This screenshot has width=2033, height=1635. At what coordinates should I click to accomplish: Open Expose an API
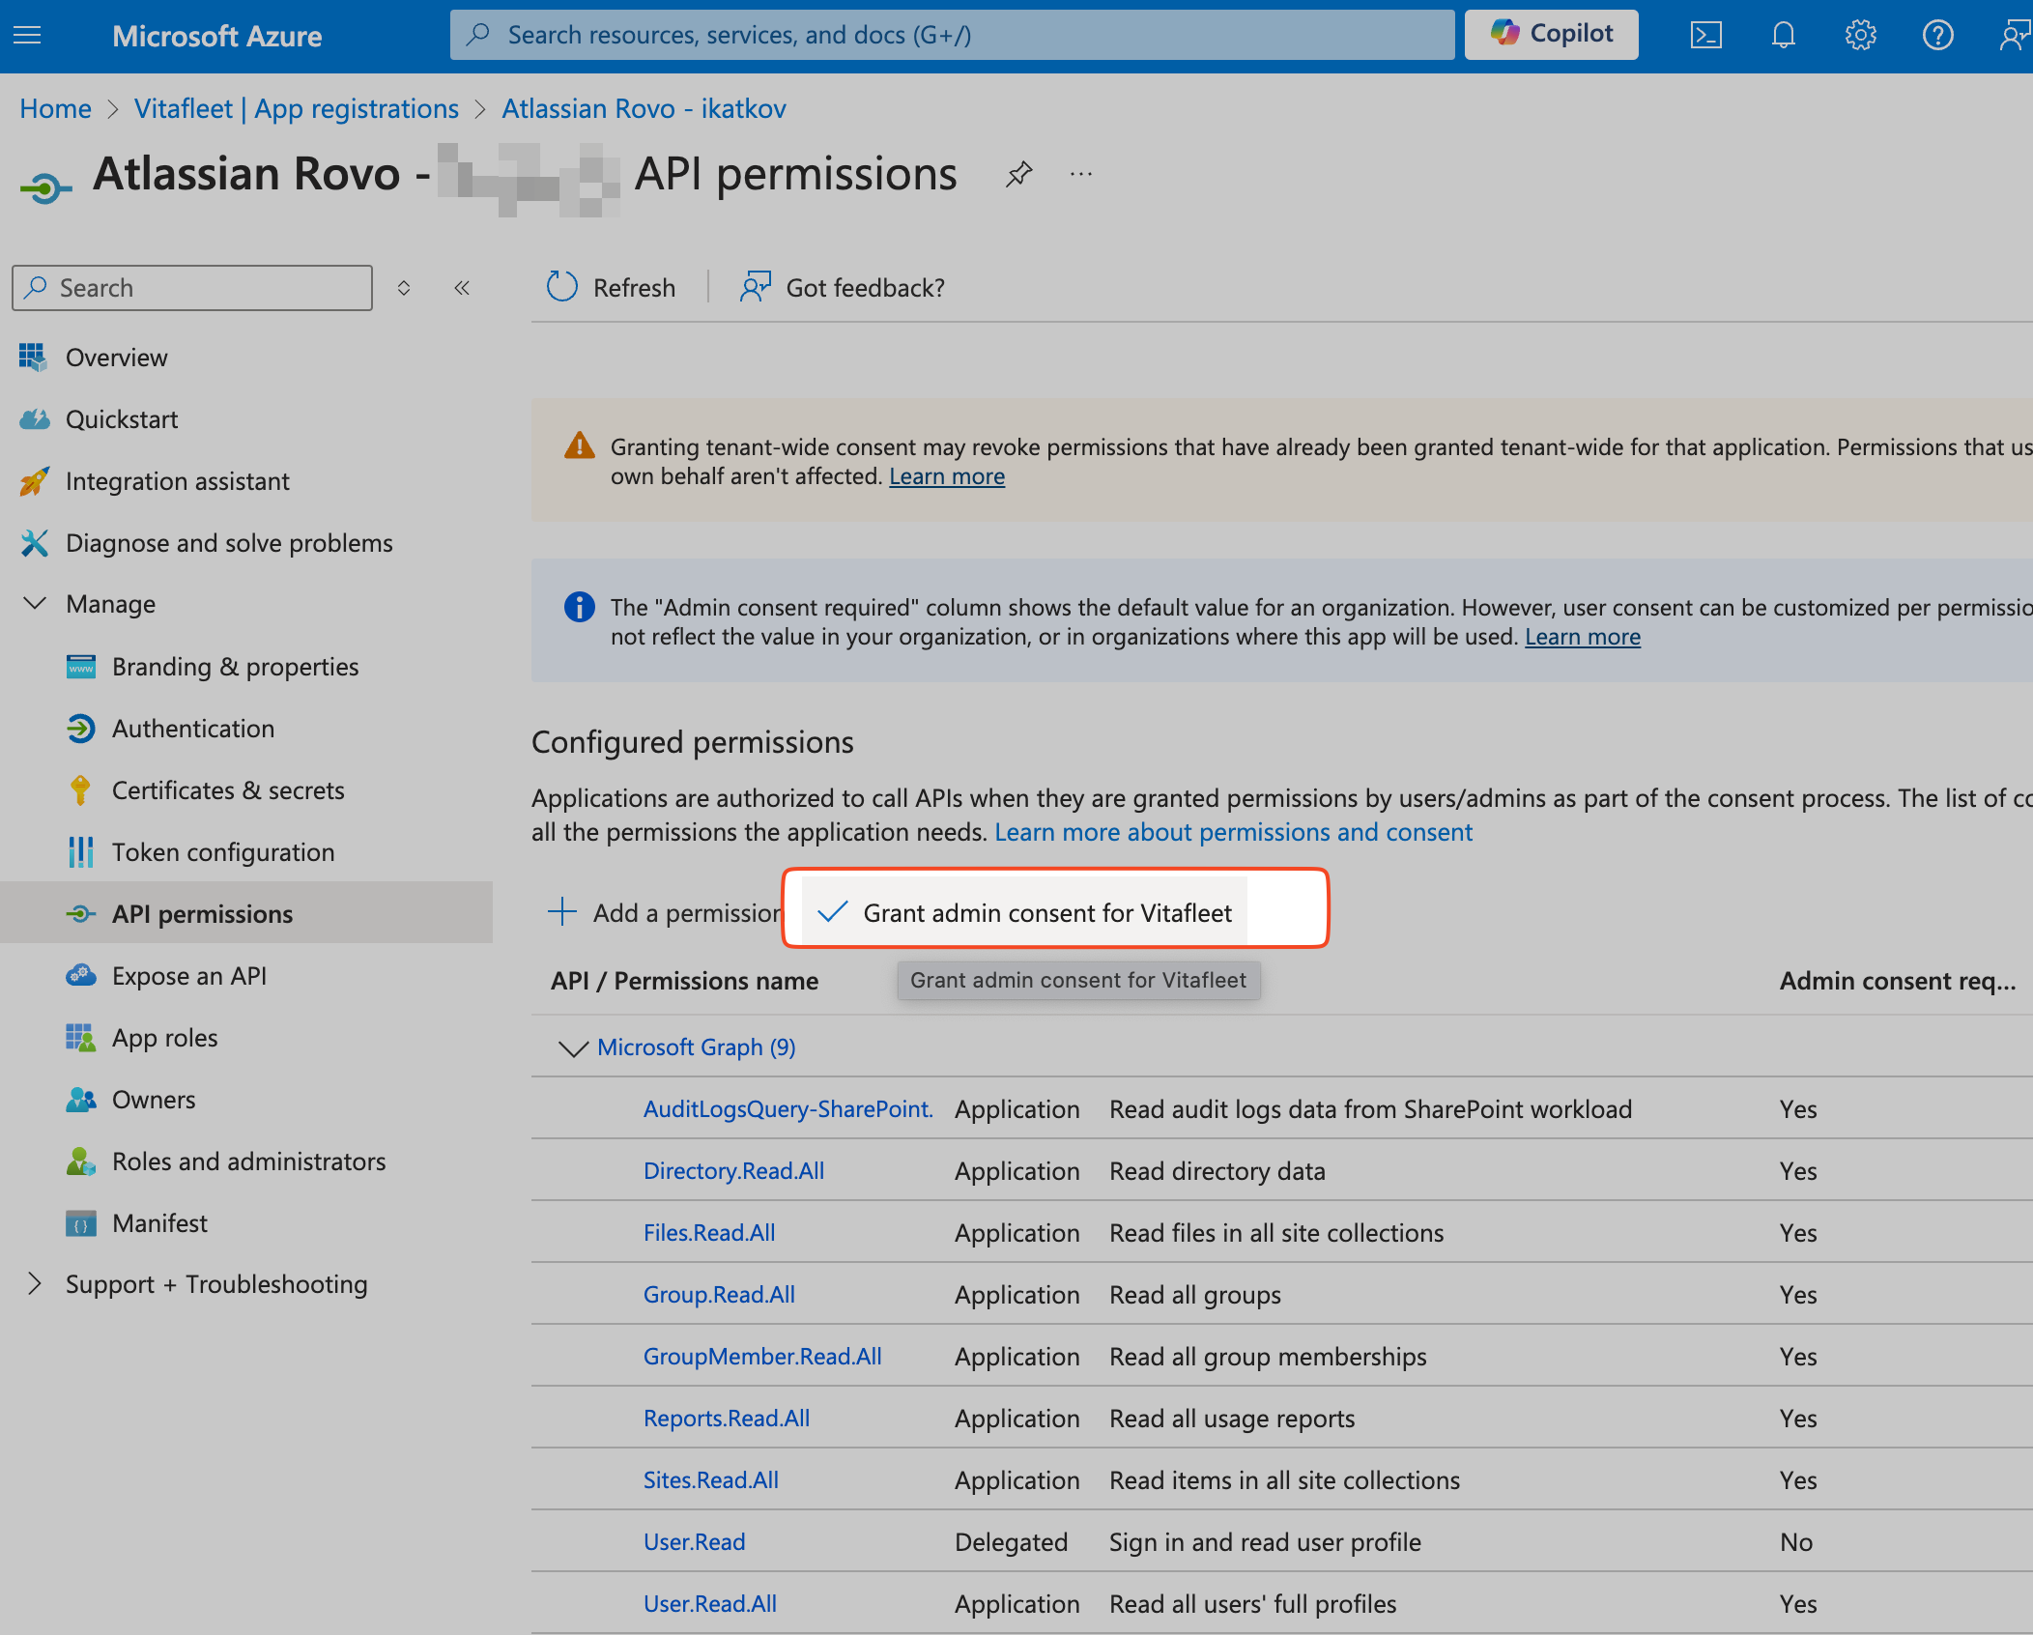[189, 976]
